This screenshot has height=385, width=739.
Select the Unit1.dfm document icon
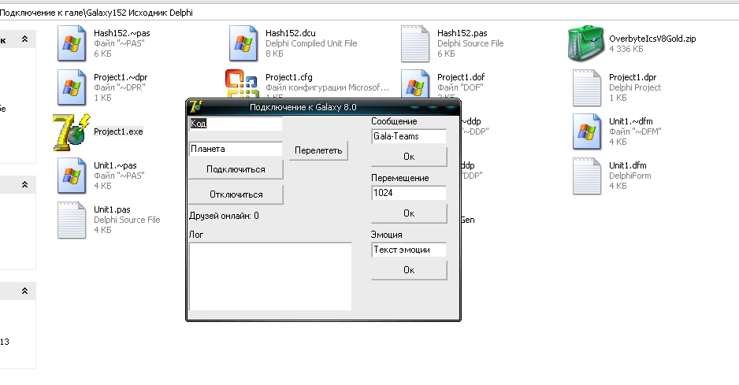point(587,176)
